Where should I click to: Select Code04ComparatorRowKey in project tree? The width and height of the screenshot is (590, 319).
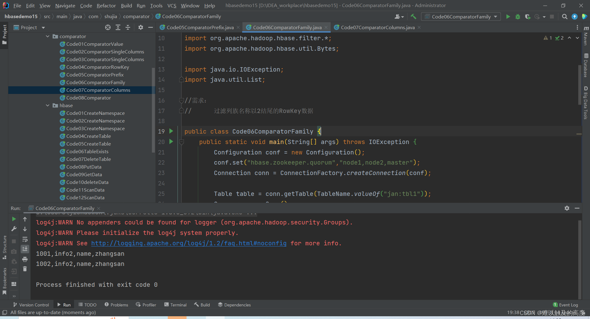pyautogui.click(x=98, y=67)
